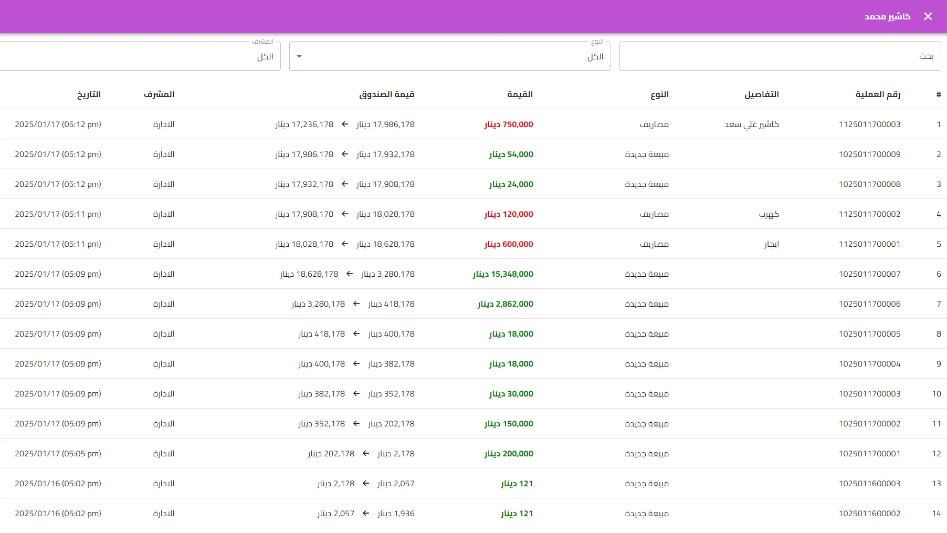The image size is (947, 533).
Task: Click the arrow between 2,178 and 202,178
Action: (366, 454)
